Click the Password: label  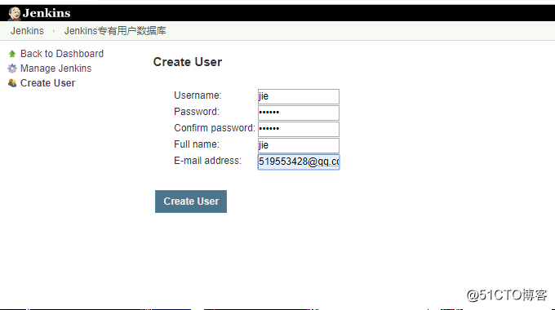click(197, 112)
